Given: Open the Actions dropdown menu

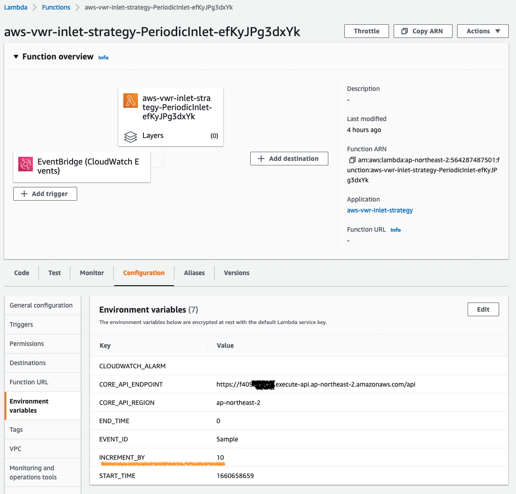Looking at the screenshot, I should (482, 31).
